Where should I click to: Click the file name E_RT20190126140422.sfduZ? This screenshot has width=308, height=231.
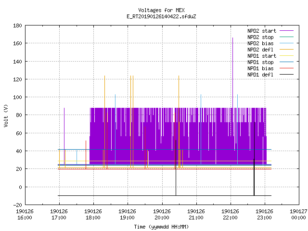click(161, 16)
